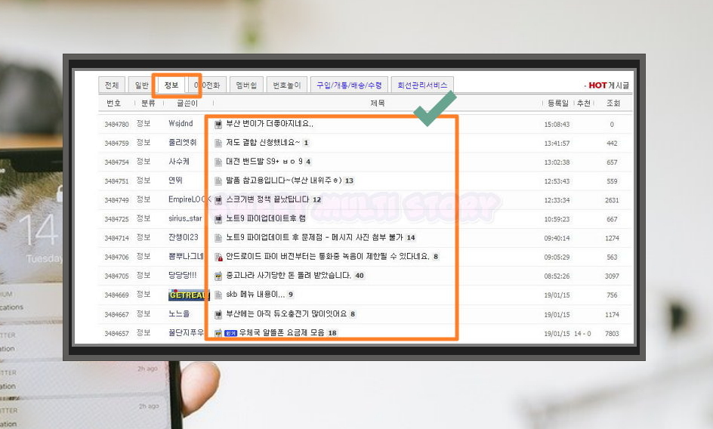Click the 제목 column header
This screenshot has height=429, width=713.
378,103
